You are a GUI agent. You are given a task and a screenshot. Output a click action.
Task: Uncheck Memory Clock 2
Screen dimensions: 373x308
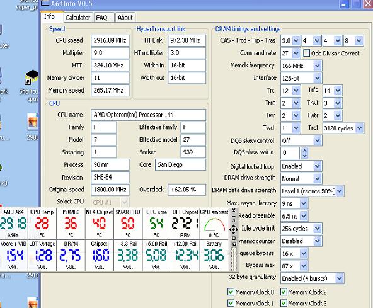284,292
